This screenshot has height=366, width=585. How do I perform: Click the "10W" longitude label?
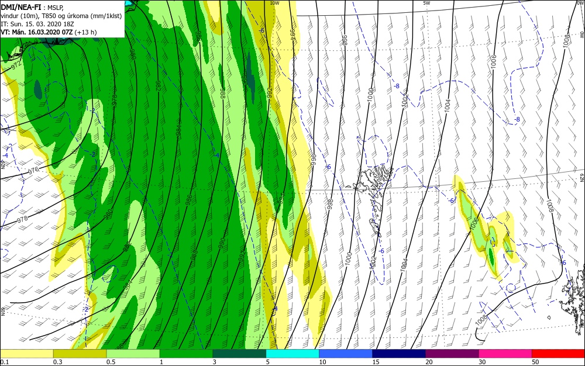(274, 3)
